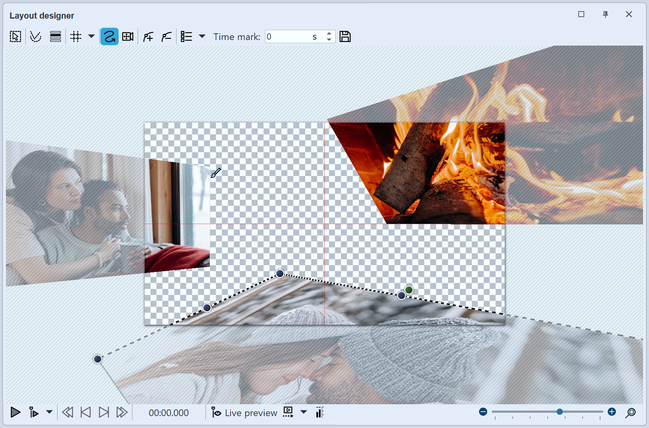649x428 pixels.
Task: Expand the list view options dropdown
Action: [x=202, y=36]
